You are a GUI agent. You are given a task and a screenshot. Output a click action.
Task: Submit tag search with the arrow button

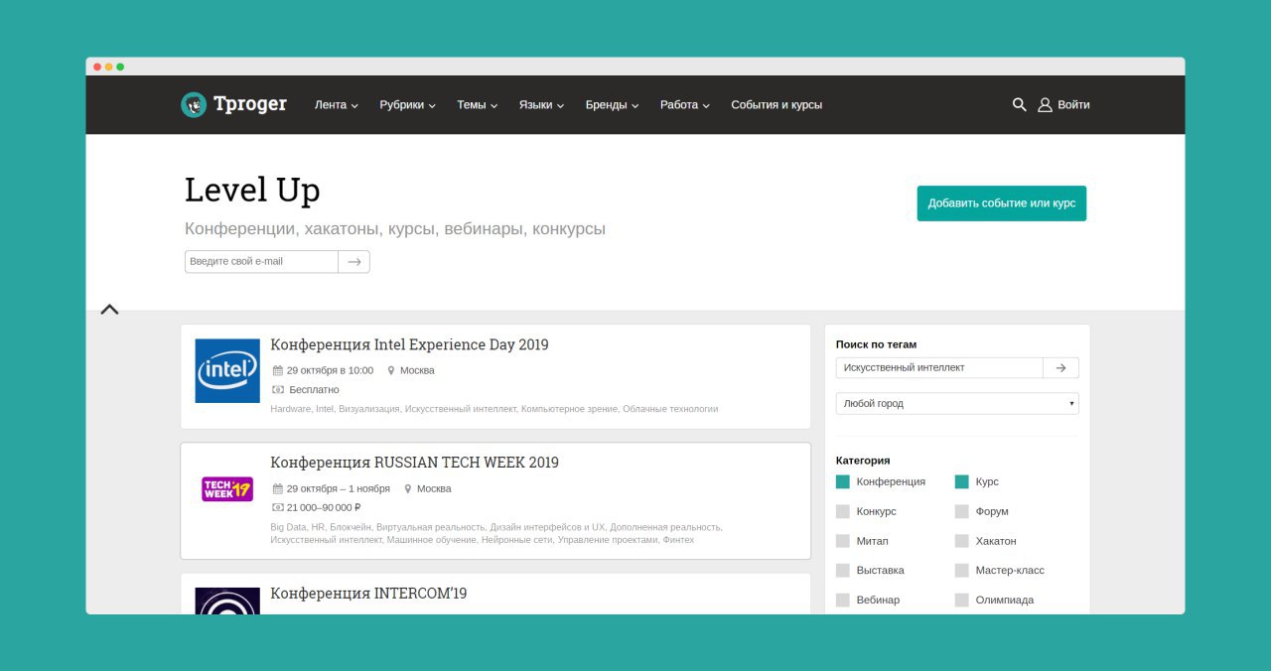pos(1060,367)
